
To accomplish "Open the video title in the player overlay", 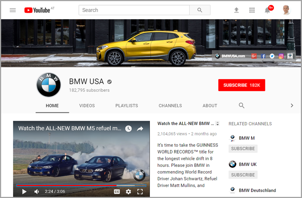I will [70, 128].
